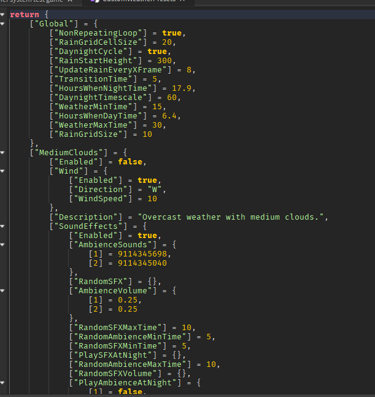Click the "RainGridSize" key
Screen dimensions: 375x397
click(88, 134)
